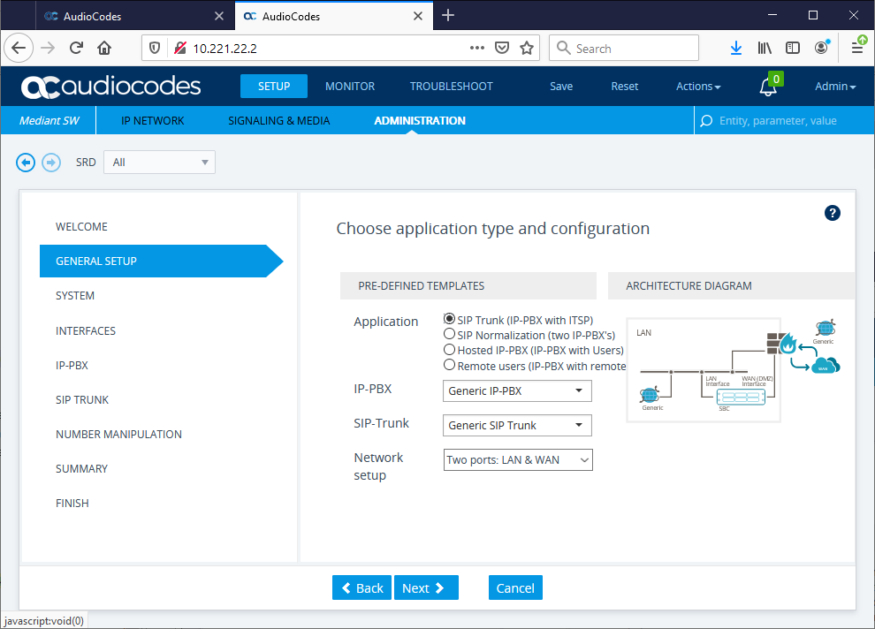Screen dimensions: 875x629
Task: Select Remote users radio option
Action: pos(449,365)
